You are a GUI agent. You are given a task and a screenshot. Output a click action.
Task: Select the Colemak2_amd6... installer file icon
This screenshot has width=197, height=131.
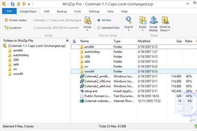pos(82,76)
